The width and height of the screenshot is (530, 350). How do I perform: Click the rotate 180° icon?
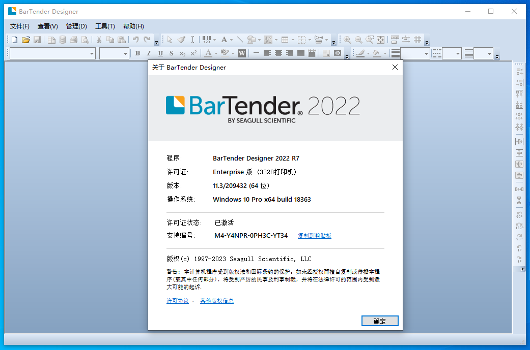519,225
